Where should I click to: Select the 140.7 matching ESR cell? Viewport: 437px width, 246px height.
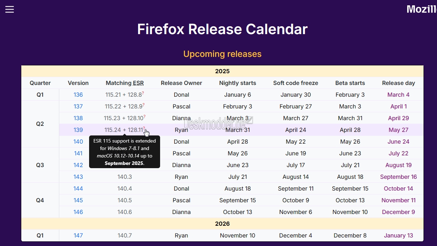click(x=125, y=235)
